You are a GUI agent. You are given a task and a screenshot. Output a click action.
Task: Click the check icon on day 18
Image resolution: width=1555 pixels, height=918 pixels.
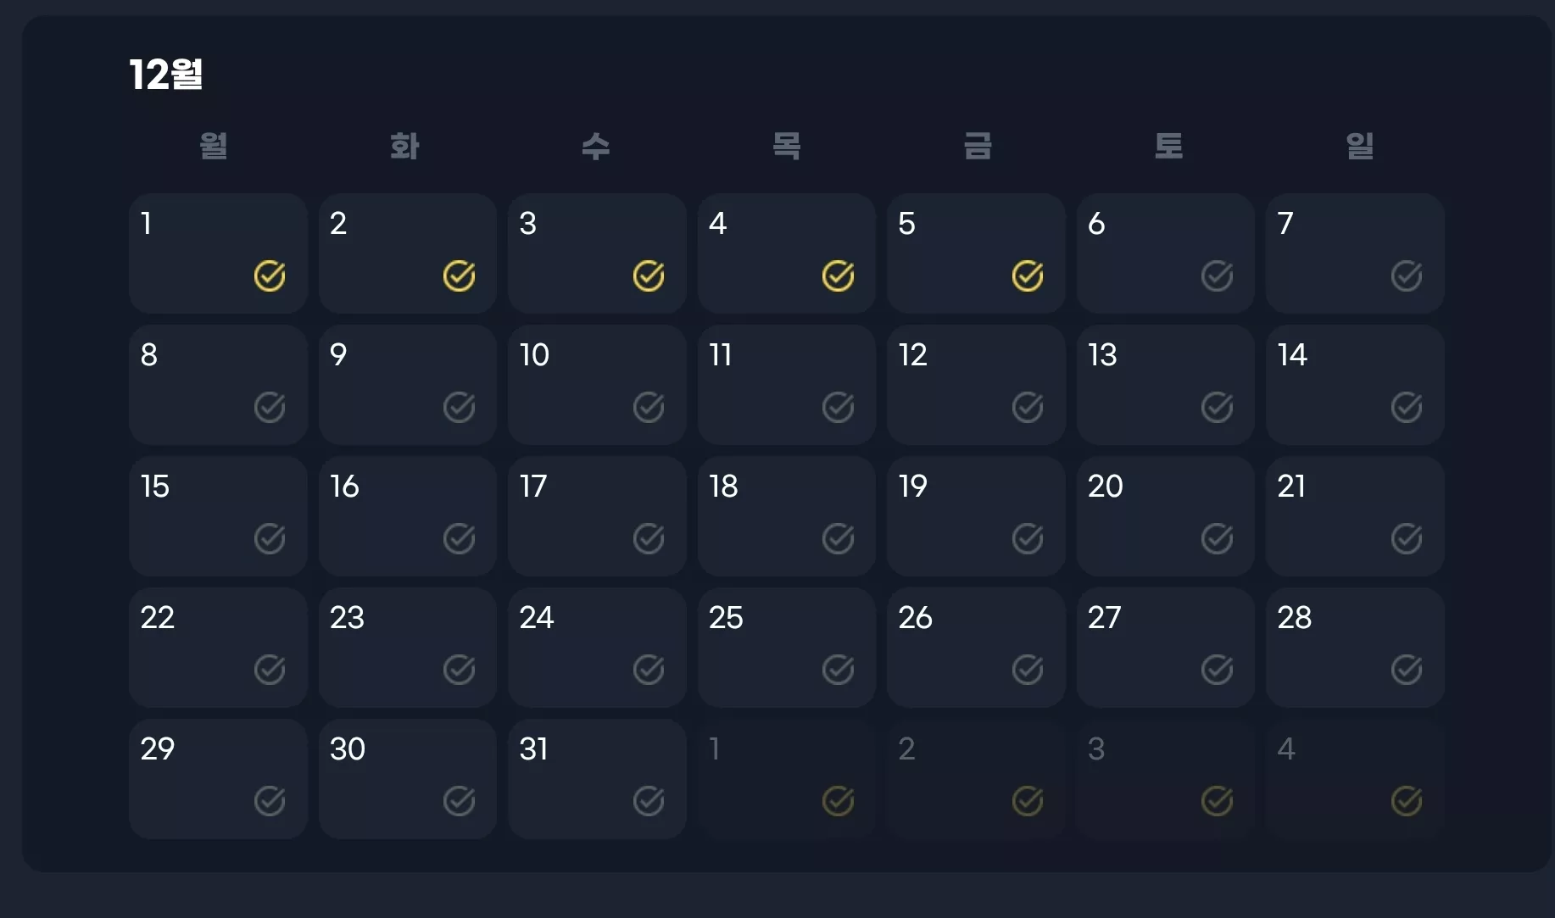coord(838,538)
